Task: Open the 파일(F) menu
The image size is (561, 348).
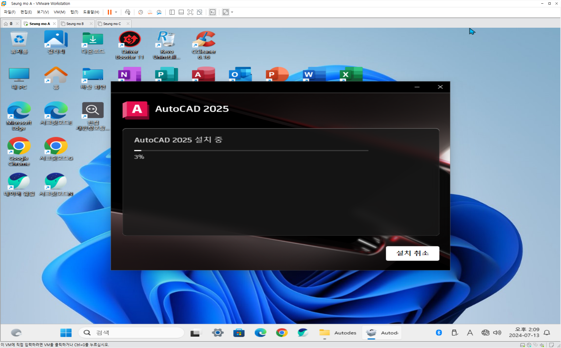Action: [x=9, y=12]
